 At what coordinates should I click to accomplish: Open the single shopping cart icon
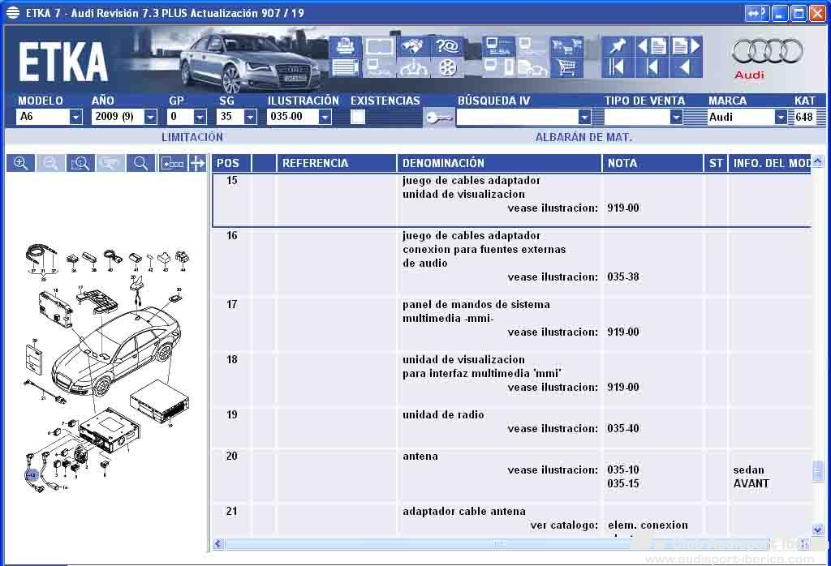pyautogui.click(x=566, y=68)
